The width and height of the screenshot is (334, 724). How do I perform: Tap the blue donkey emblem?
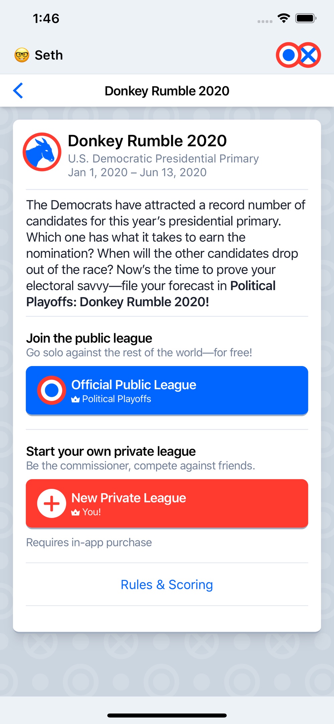(42, 152)
